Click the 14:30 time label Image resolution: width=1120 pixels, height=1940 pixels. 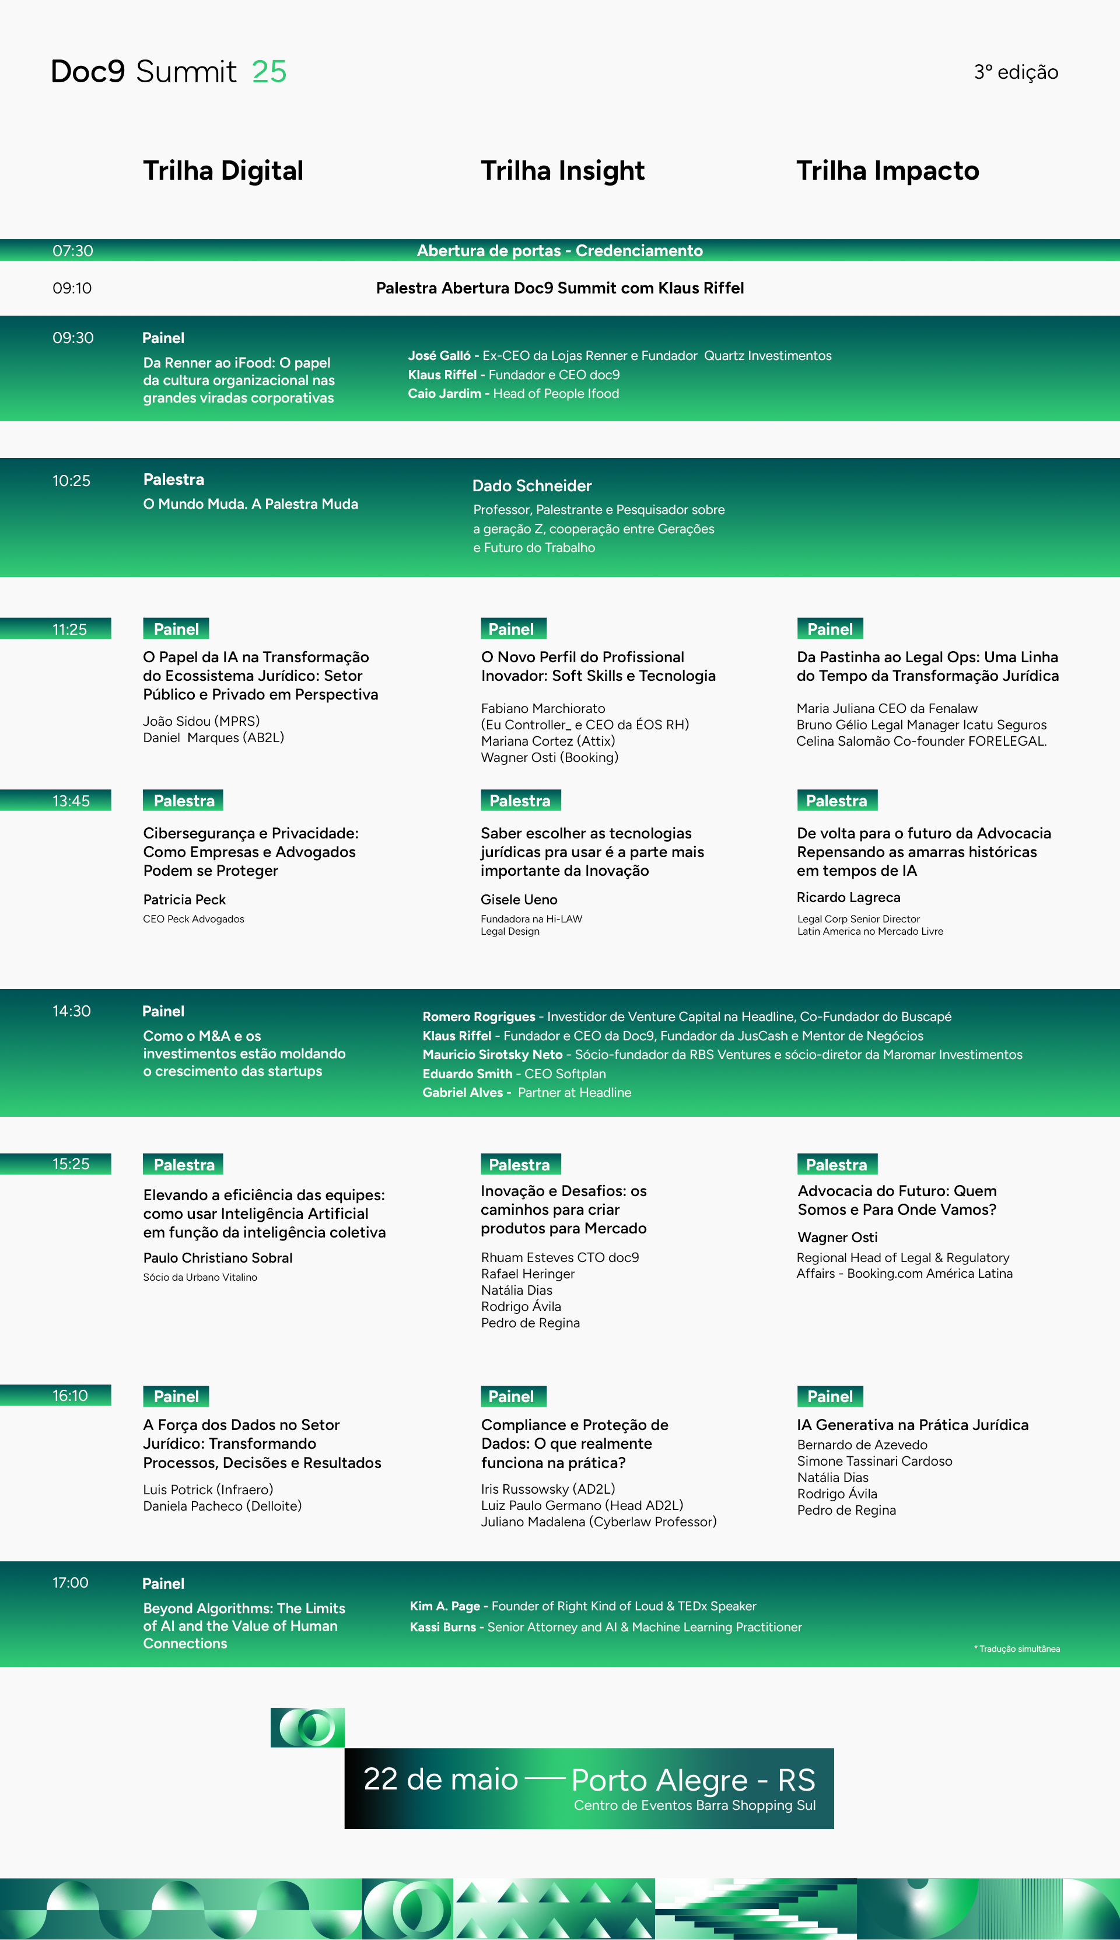[72, 1011]
